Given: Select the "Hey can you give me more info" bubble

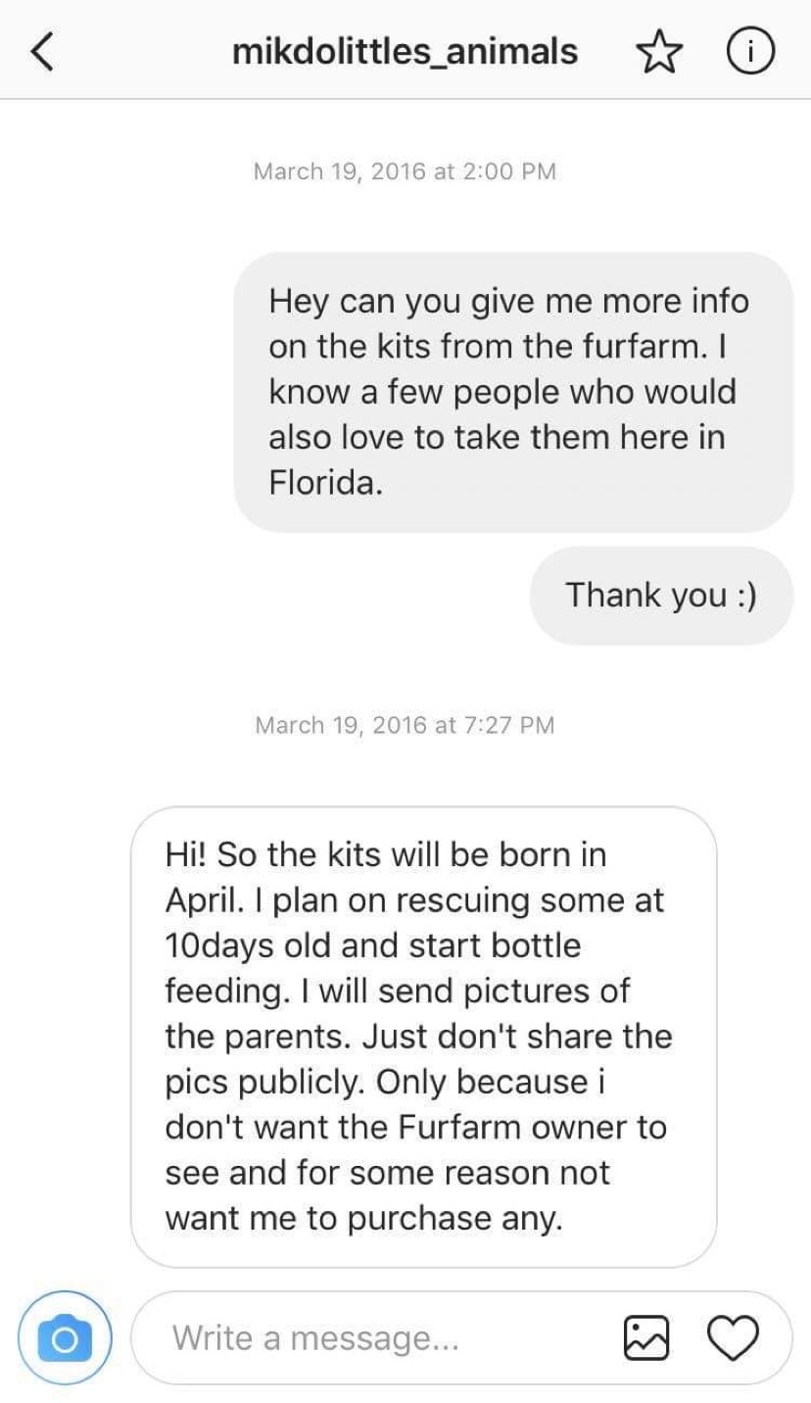Looking at the screenshot, I should pyautogui.click(x=512, y=392).
